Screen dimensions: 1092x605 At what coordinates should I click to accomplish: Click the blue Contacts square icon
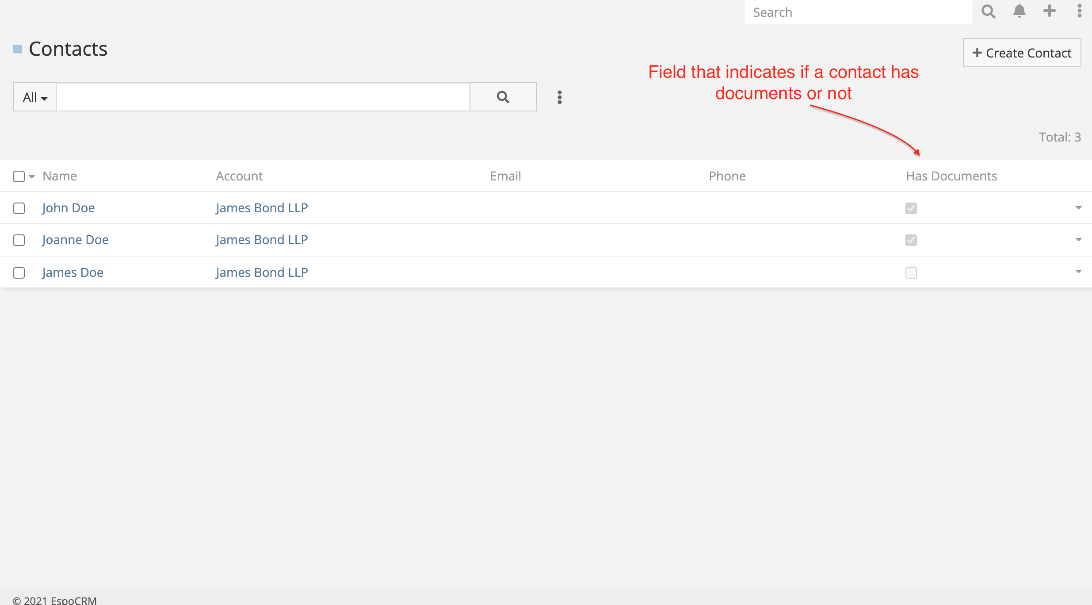tap(18, 49)
